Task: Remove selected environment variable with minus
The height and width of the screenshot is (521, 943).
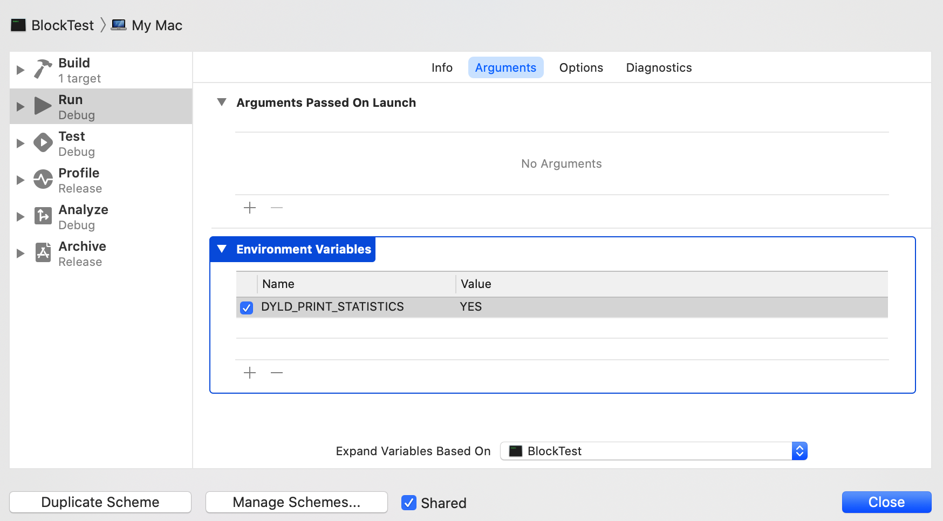Action: point(277,373)
